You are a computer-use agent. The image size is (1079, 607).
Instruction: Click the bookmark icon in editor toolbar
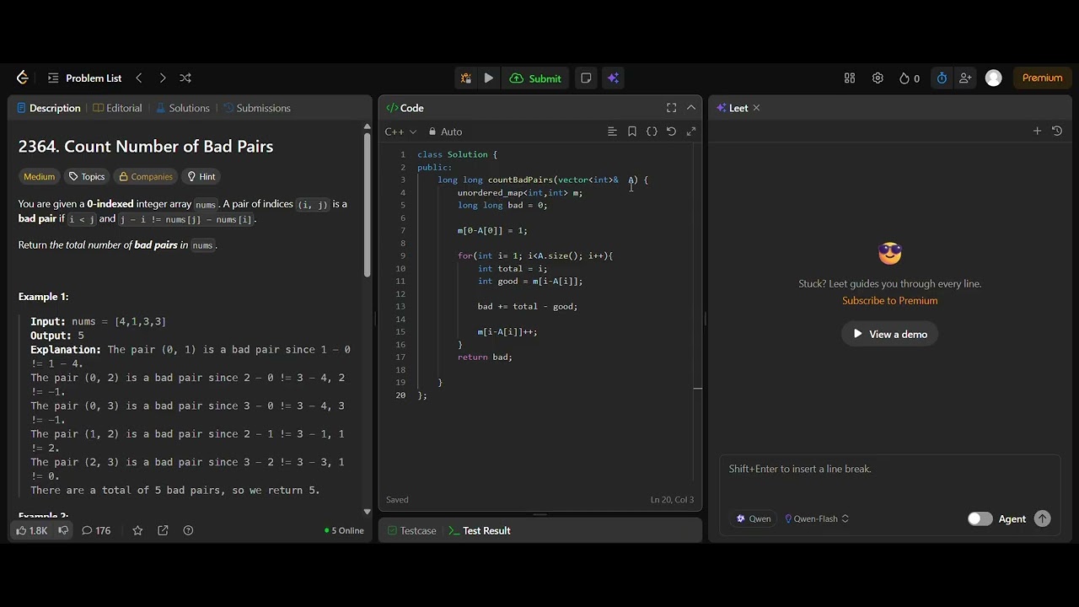tap(632, 132)
